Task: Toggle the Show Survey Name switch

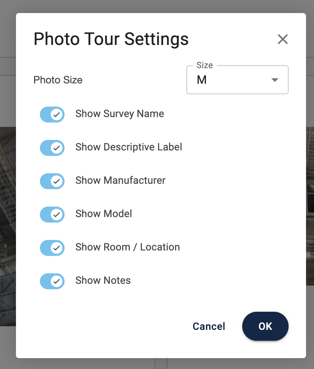Action: coord(52,115)
